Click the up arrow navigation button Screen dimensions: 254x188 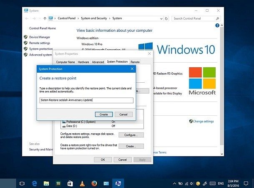[x=45, y=18]
